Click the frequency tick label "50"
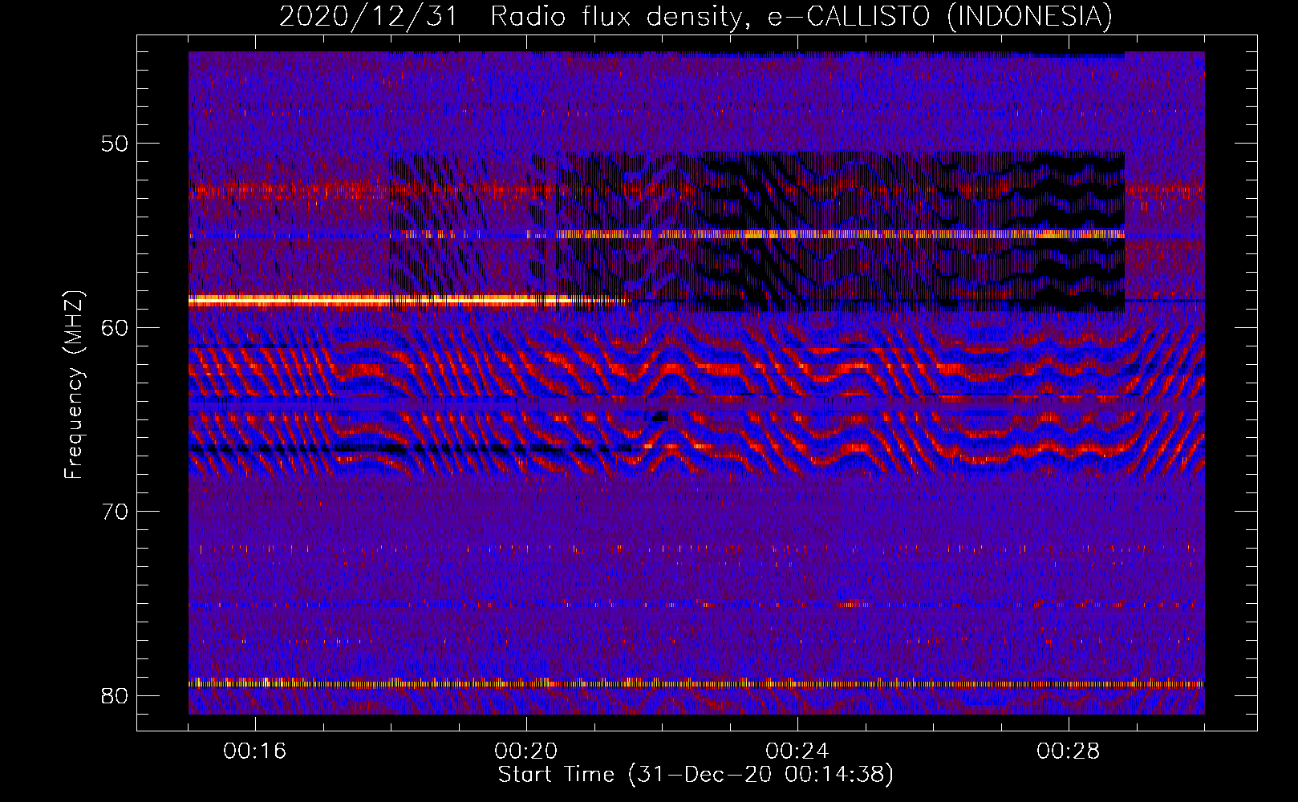The width and height of the screenshot is (1298, 802). (115, 144)
